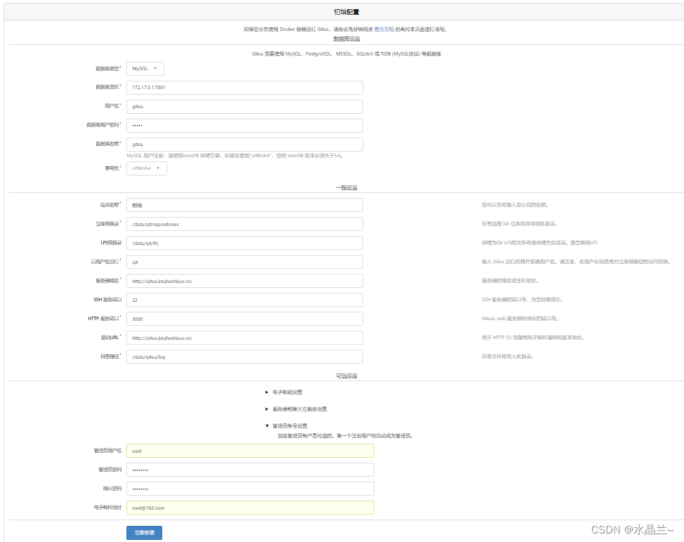
Task: Collapse the 管理员帐号设置 section
Action: (286, 425)
